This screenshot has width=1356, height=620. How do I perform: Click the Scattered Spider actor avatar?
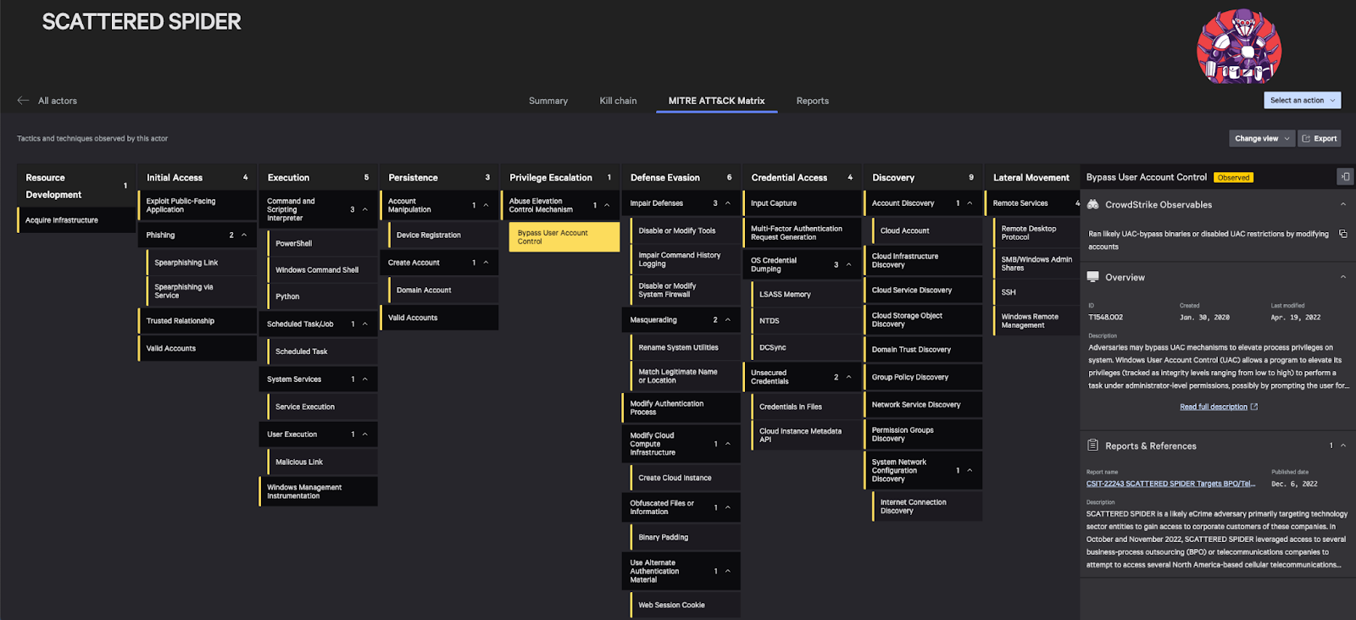point(1238,47)
